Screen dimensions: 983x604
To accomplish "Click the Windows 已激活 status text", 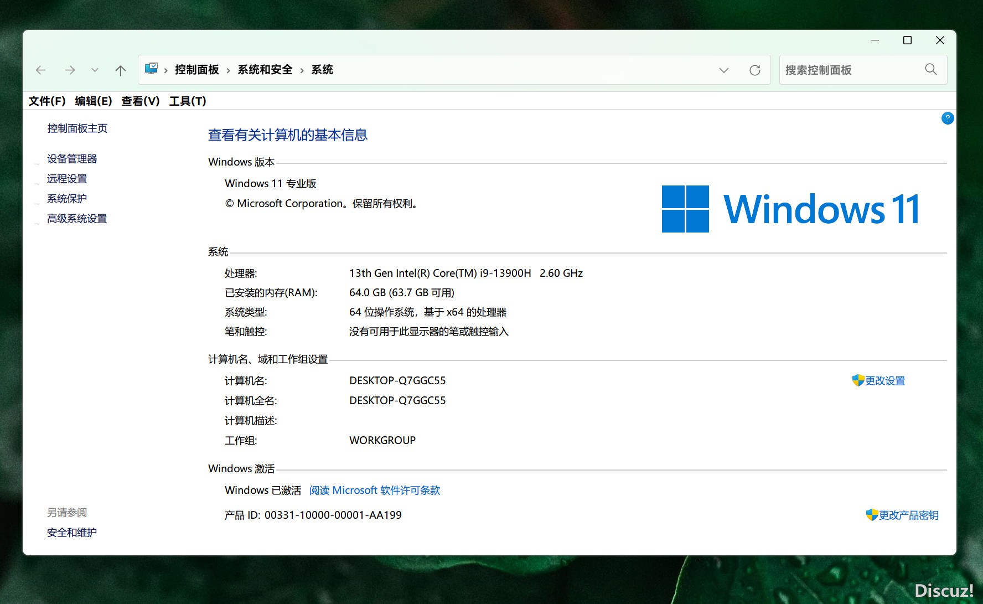I will [x=263, y=491].
